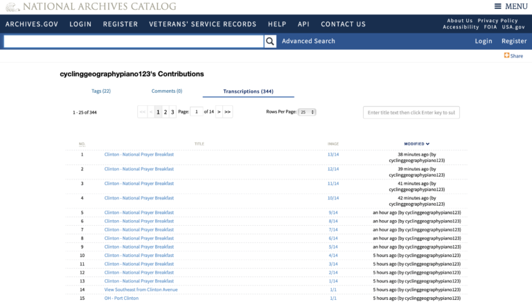Open image link 11/14
Screen dimensions: 532x302
[333, 184]
